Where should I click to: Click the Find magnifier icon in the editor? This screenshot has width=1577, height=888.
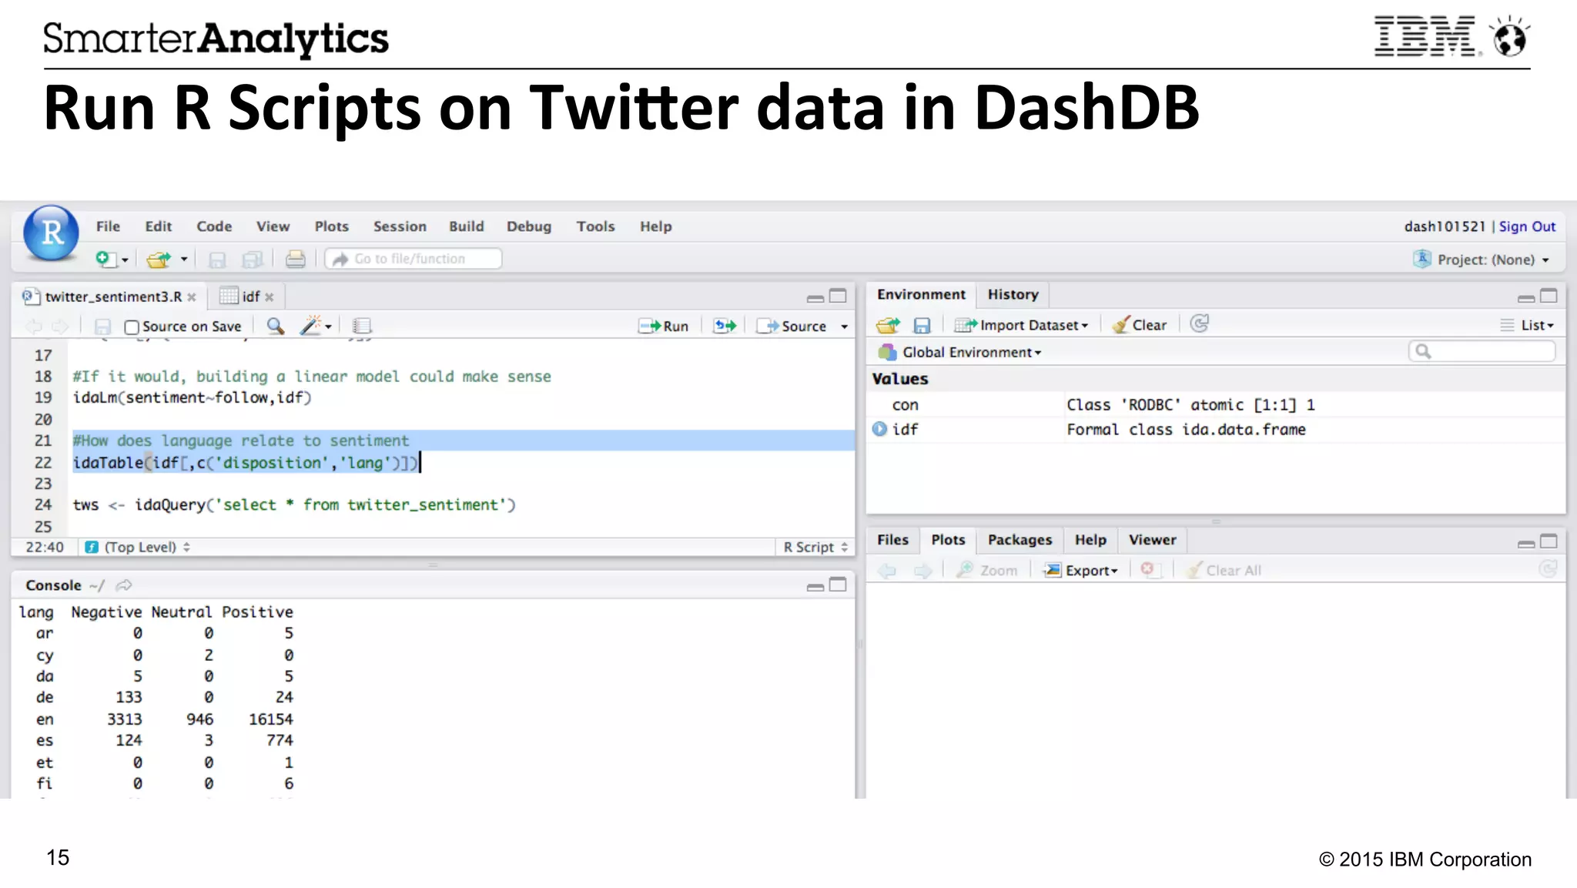275,326
